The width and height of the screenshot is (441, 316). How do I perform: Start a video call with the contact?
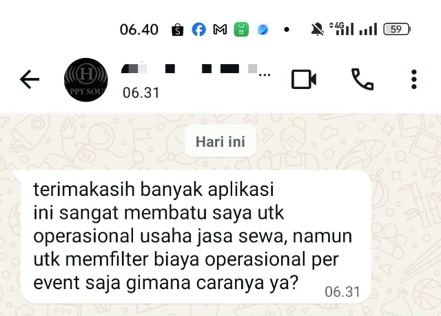tap(304, 79)
